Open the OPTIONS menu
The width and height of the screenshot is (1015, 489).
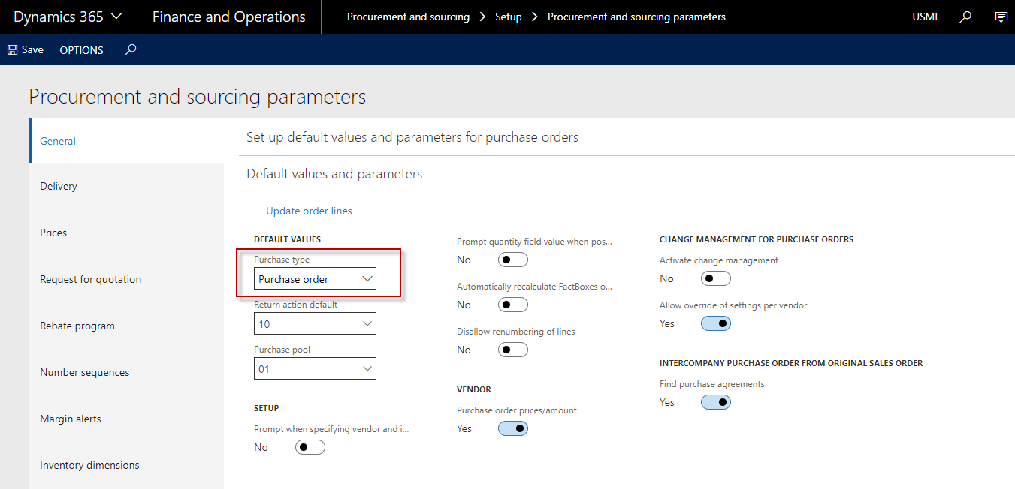(x=81, y=50)
